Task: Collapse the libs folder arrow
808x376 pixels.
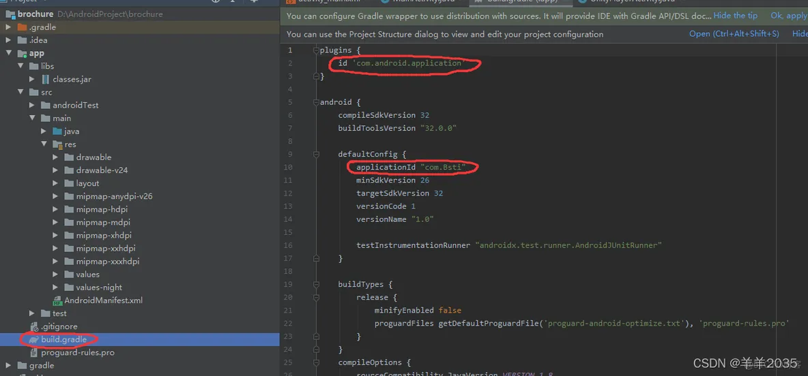Action: point(20,66)
